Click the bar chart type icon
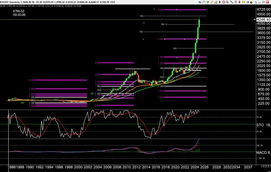This screenshot has width=271, height=172. (x=215, y=2)
